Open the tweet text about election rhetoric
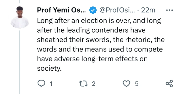The width and height of the screenshot is (182, 94). click(101, 44)
